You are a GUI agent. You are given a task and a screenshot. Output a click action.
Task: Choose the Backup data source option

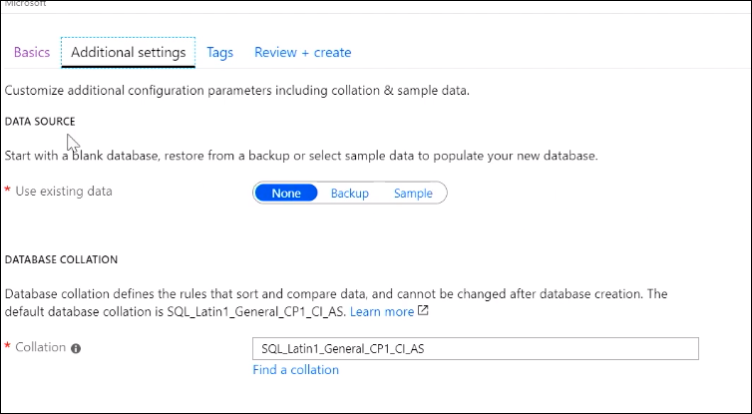click(350, 194)
